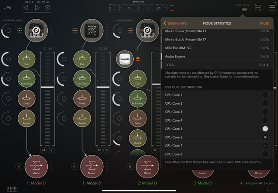Solo the first Model D channel
This screenshot has width=278, height=193.
click(51, 150)
